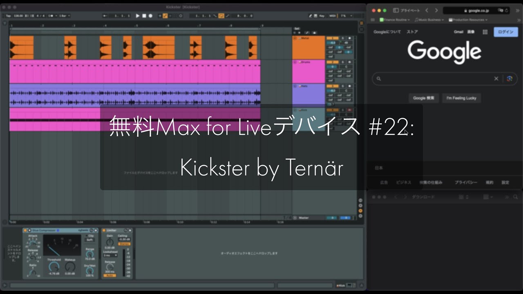Toggle Draw Mode pencil icon
Screen dimensions: 523x294
[x=311, y=16]
